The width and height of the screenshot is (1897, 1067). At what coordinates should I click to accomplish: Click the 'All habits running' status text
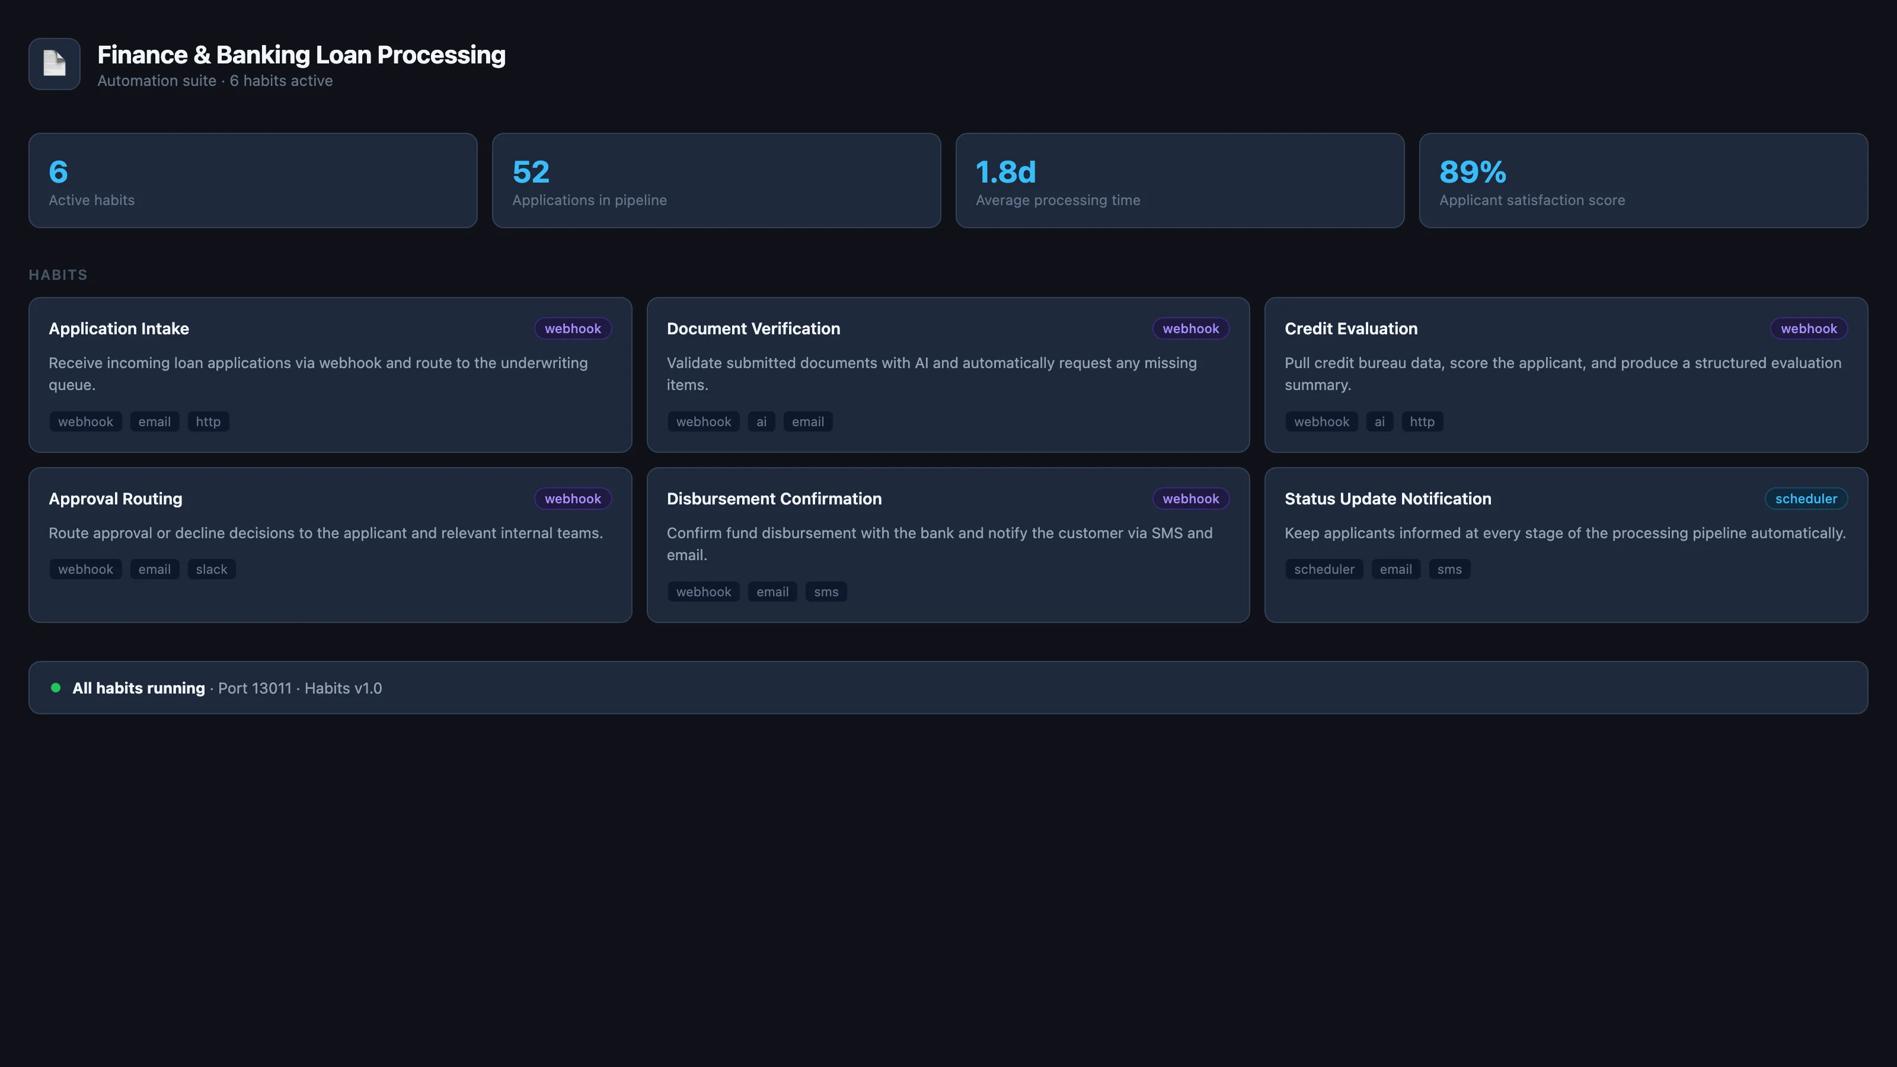coord(139,688)
